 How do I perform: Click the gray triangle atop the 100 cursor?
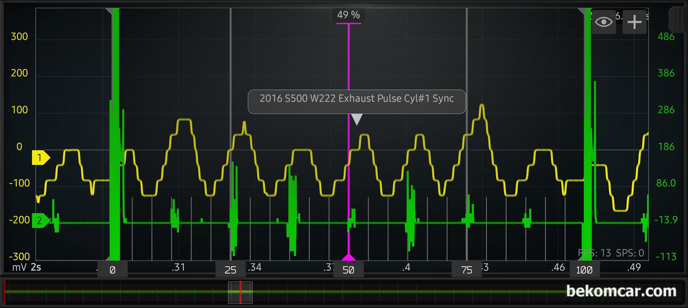[x=581, y=11]
